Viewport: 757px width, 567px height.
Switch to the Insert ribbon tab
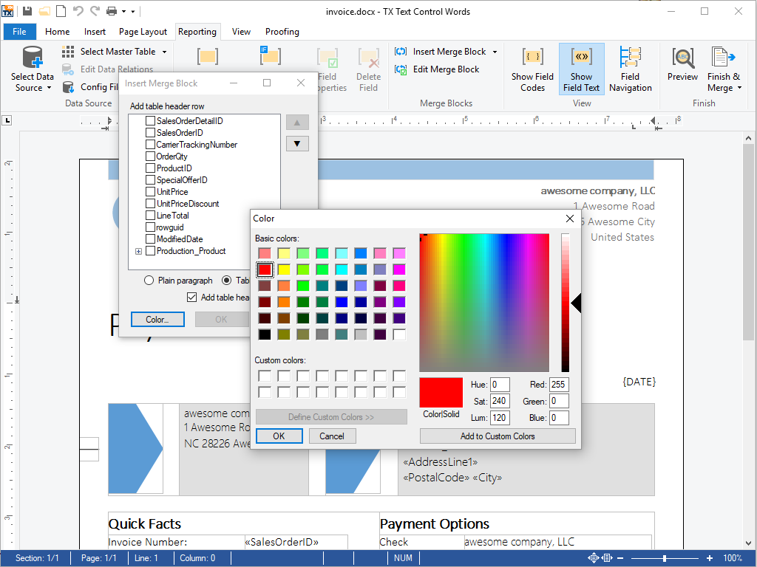[x=95, y=32]
